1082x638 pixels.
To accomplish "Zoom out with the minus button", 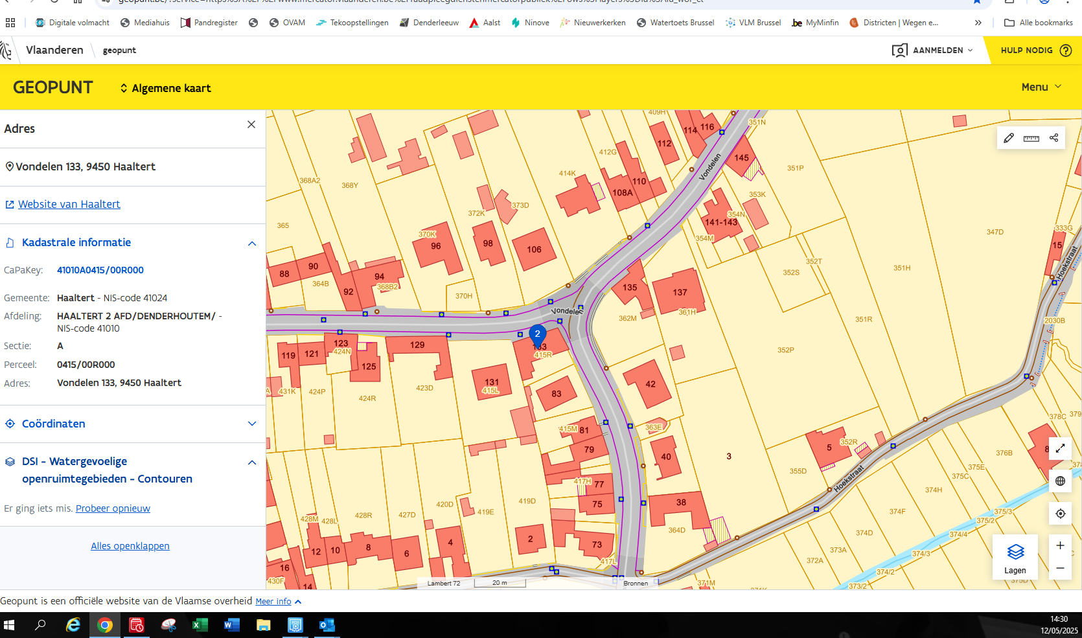I will [1060, 568].
